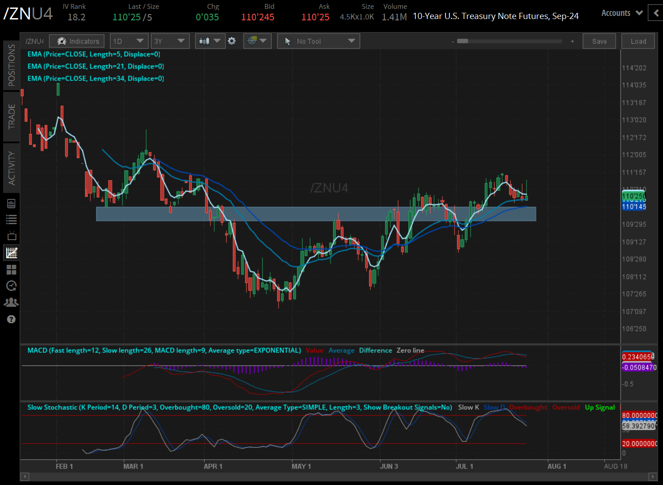The width and height of the screenshot is (663, 485).
Task: Adjust the chart zoom slider
Action: [464, 41]
